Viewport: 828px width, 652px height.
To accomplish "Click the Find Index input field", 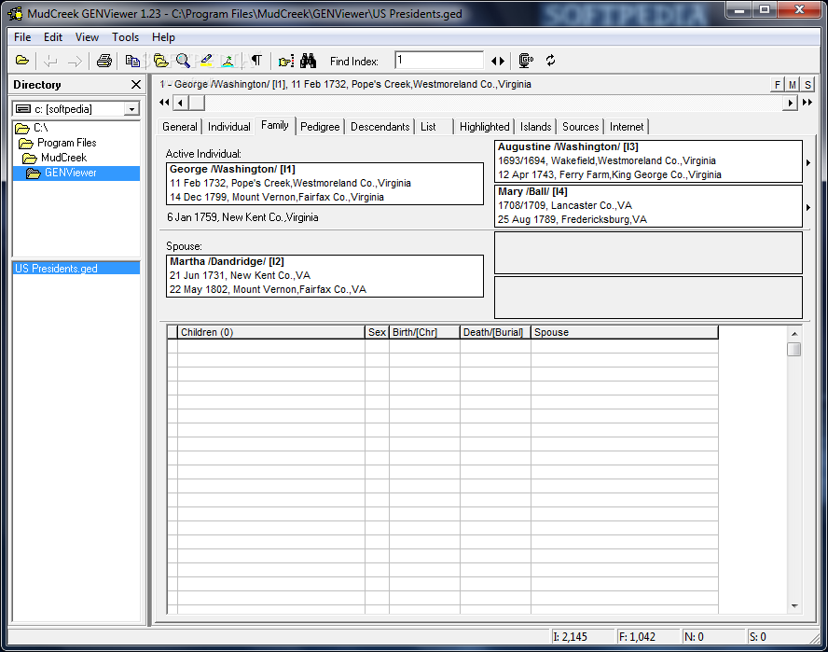I will coord(439,61).
